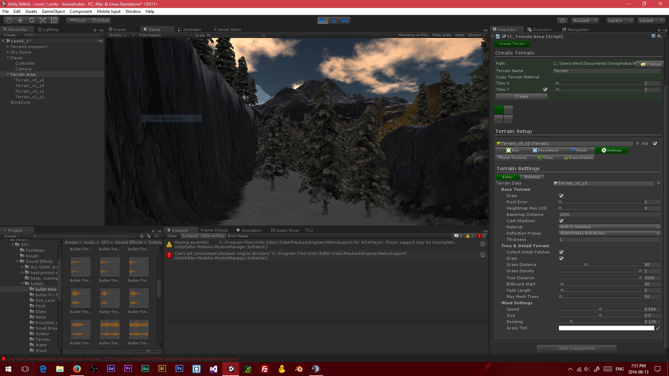669x376 pixels.
Task: Open Visual Studio from the taskbar
Action: click(x=214, y=369)
